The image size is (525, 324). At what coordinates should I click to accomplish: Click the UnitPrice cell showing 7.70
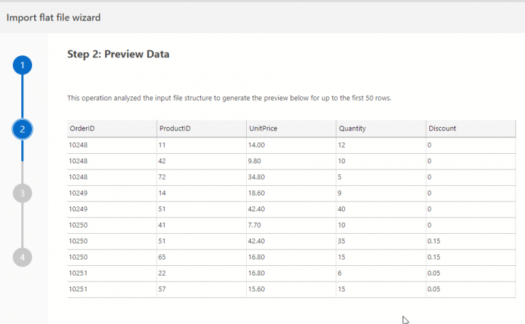pos(291,225)
